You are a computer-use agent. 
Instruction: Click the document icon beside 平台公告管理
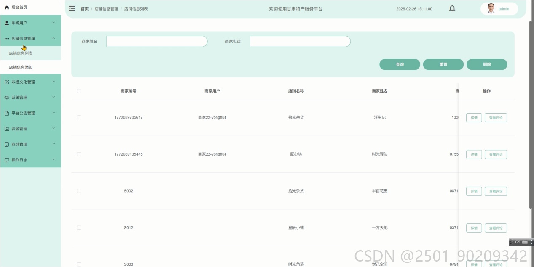[x=7, y=113]
